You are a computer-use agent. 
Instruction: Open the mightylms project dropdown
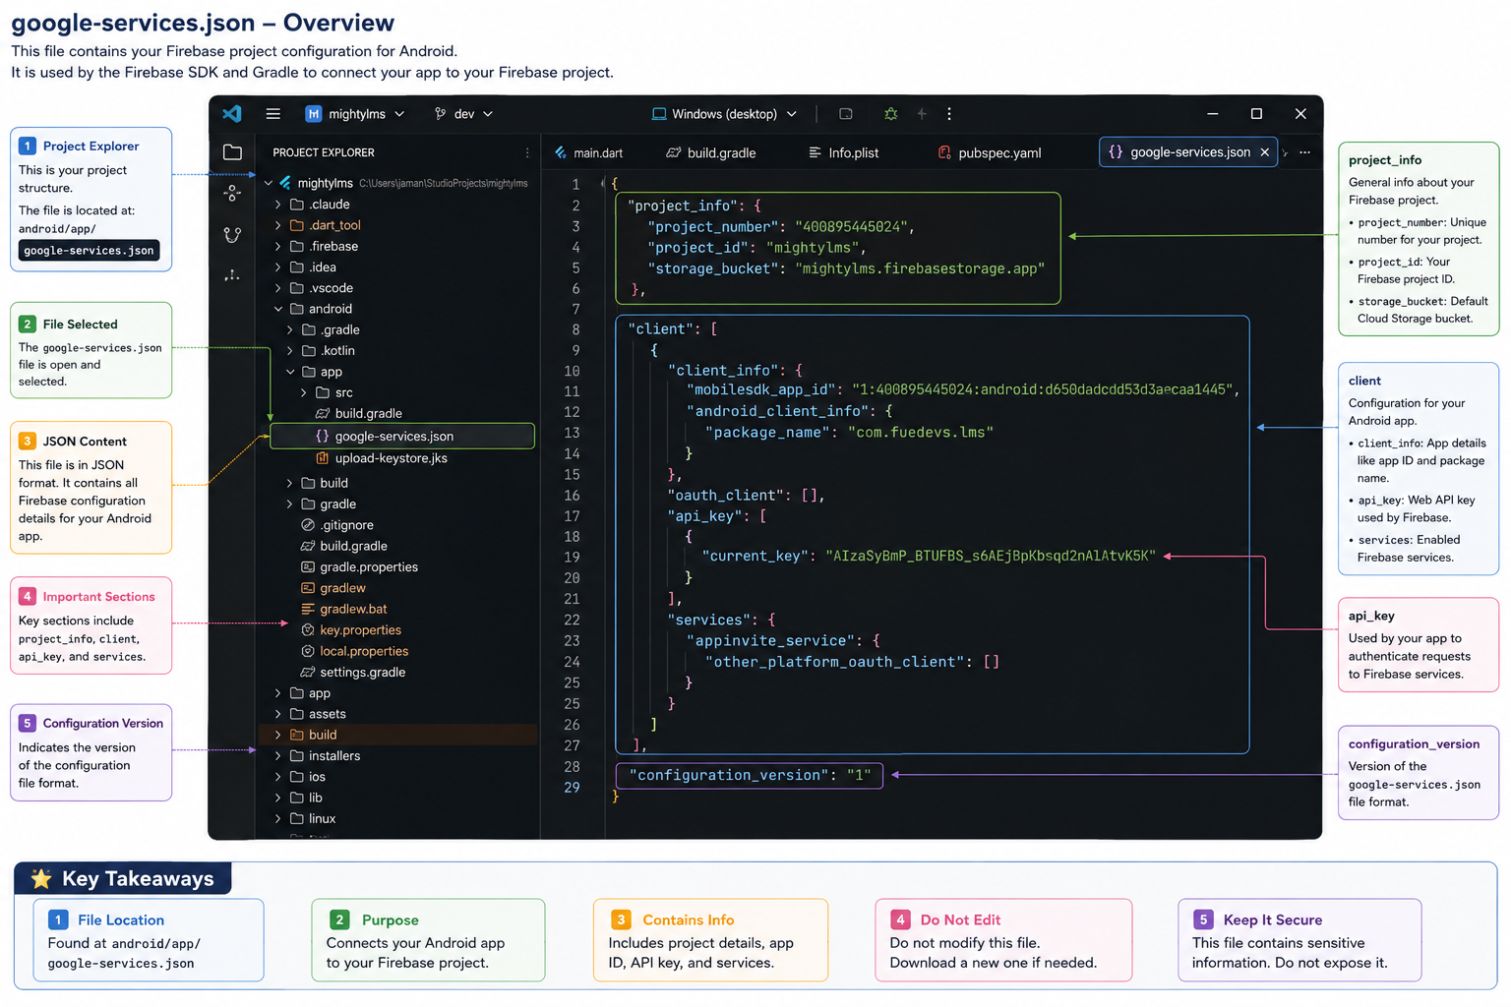pyautogui.click(x=355, y=114)
